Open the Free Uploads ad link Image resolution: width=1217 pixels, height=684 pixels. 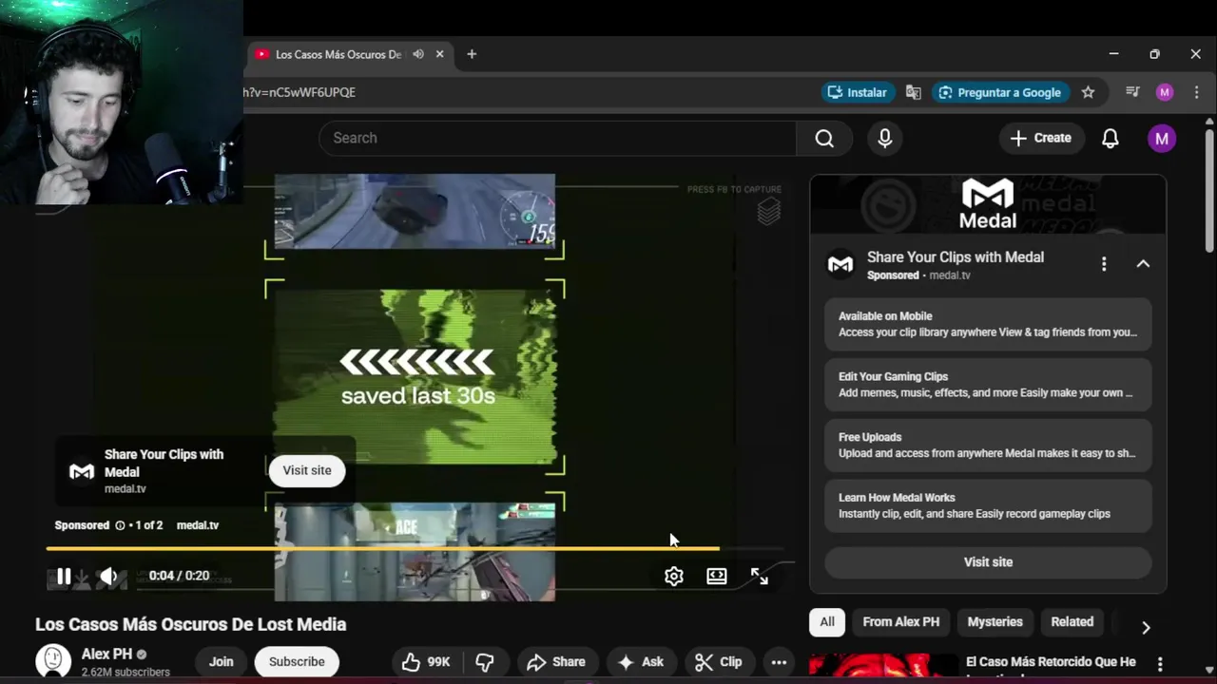(x=988, y=446)
